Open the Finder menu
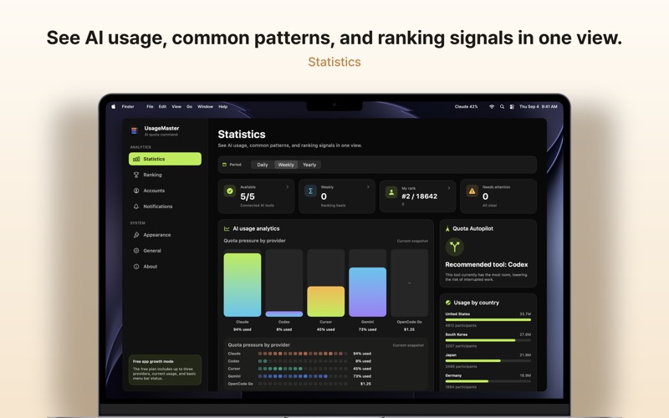This screenshot has height=418, width=669. pyautogui.click(x=128, y=107)
